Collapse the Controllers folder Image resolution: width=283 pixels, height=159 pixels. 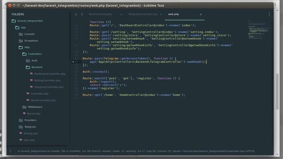35,54
